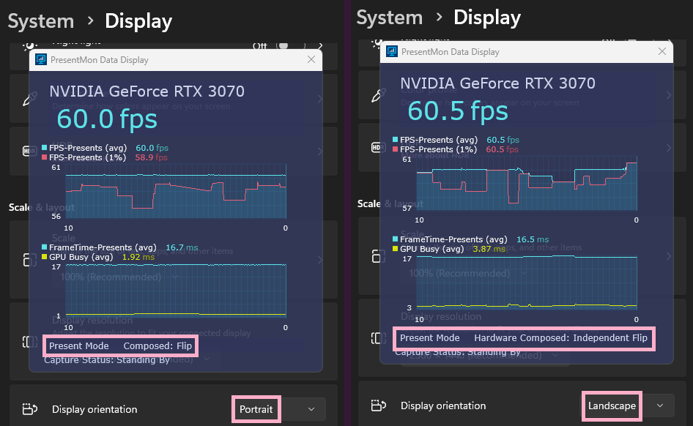693x426 pixels.
Task: Click 'NVIDIA GeForce RTX 3070' title, left window
Action: 147,91
